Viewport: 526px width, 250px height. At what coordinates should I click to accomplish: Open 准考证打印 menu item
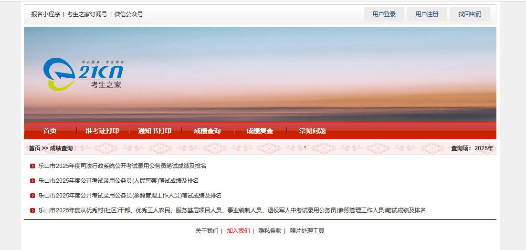[102, 131]
